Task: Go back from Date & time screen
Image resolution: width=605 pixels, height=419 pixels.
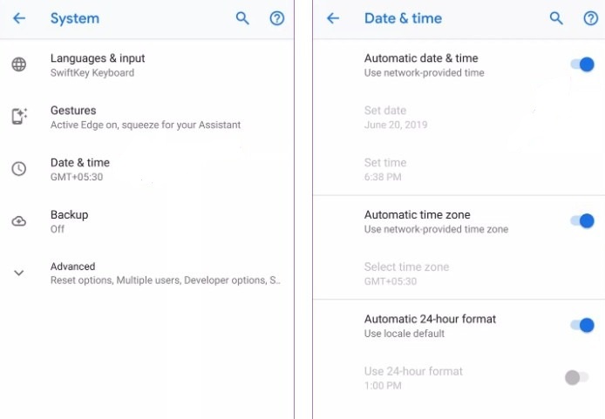Action: click(332, 18)
